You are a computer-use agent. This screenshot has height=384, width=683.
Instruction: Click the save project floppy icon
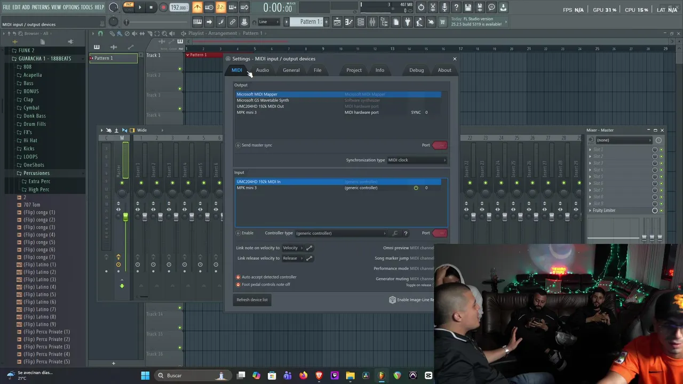[468, 7]
